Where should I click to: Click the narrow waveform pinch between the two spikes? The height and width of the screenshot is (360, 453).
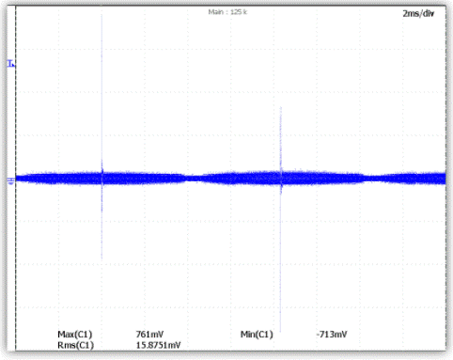coord(193,179)
